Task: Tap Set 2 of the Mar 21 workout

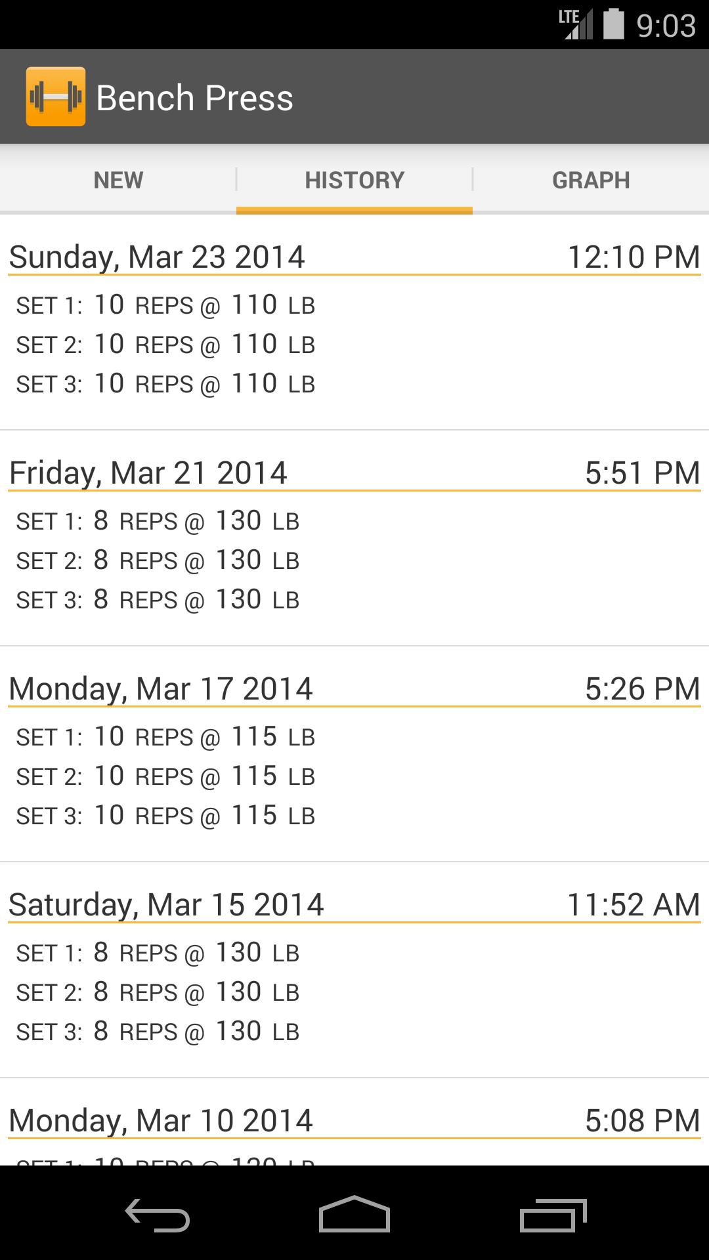Action: pyautogui.click(x=158, y=560)
